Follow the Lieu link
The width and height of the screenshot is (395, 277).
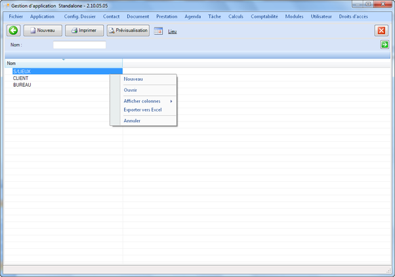pos(173,32)
